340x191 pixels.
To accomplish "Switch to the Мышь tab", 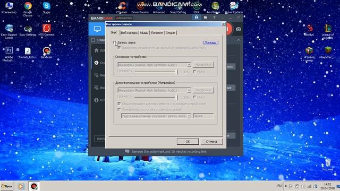I will [x=144, y=33].
